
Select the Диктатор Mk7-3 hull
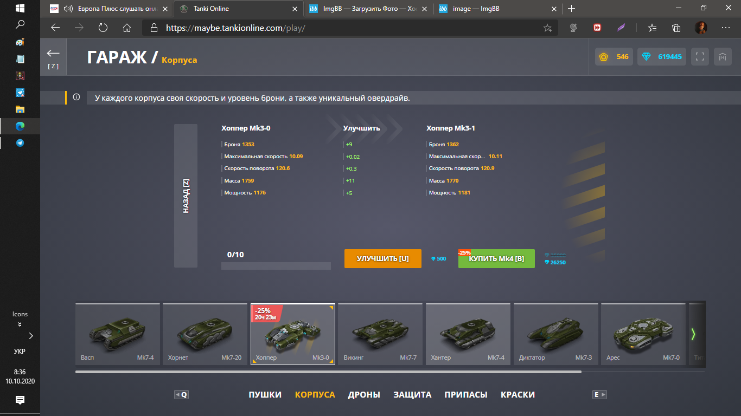556,334
